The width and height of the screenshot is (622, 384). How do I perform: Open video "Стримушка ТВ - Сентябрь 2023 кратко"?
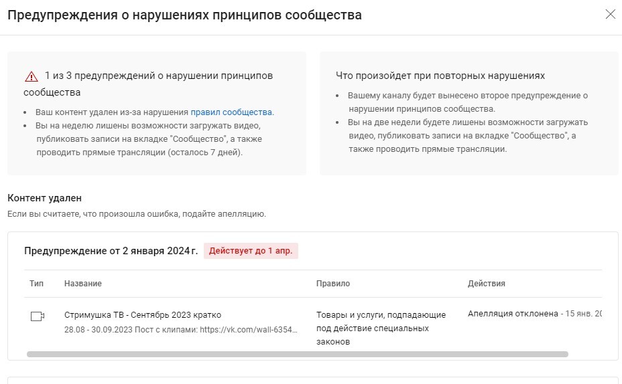point(142,314)
